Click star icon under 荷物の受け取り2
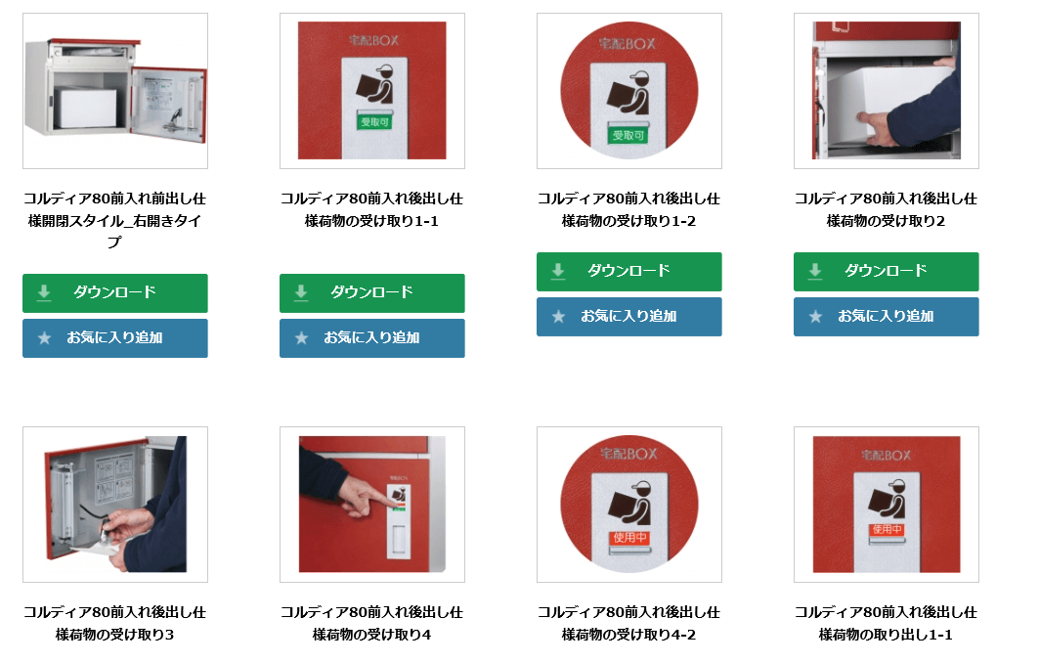1039x663 pixels. (x=816, y=316)
